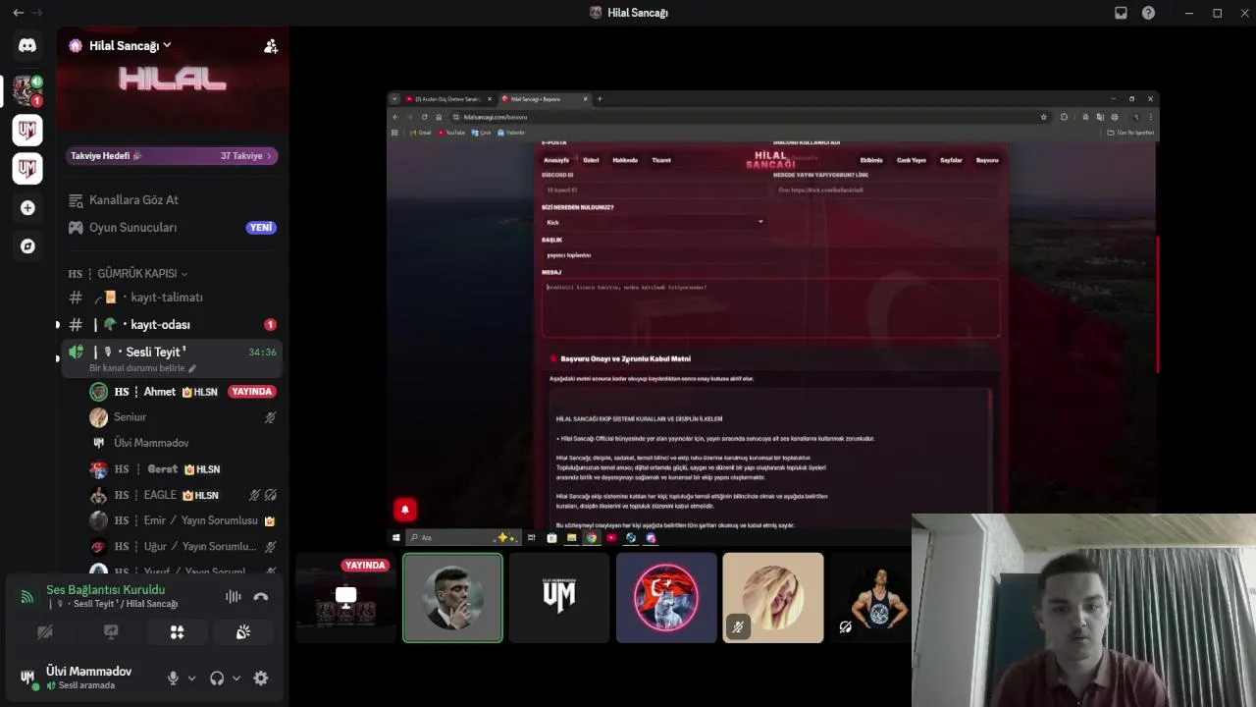Click the reload icon in streamed browser
The width and height of the screenshot is (1256, 707).
pyautogui.click(x=424, y=117)
